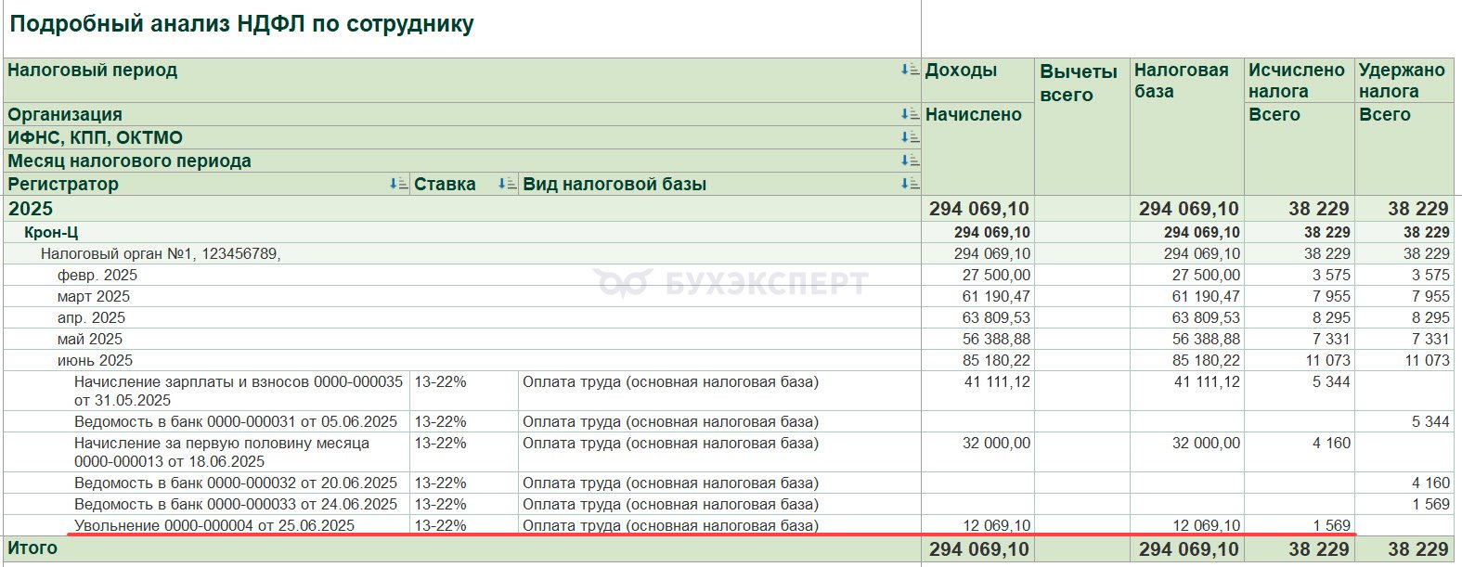1462x567 pixels.
Task: Click calculated tax 11 073 in Исчислено for июнь 2025
Action: click(x=1327, y=360)
